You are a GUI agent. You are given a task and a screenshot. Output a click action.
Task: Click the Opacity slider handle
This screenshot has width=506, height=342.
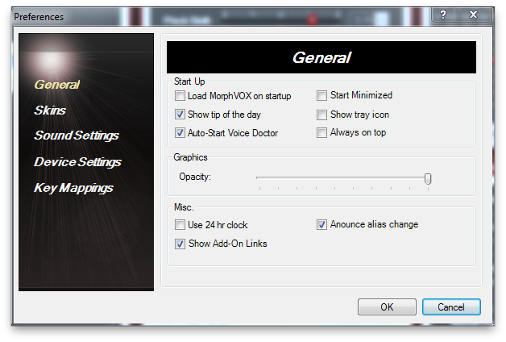click(x=428, y=178)
